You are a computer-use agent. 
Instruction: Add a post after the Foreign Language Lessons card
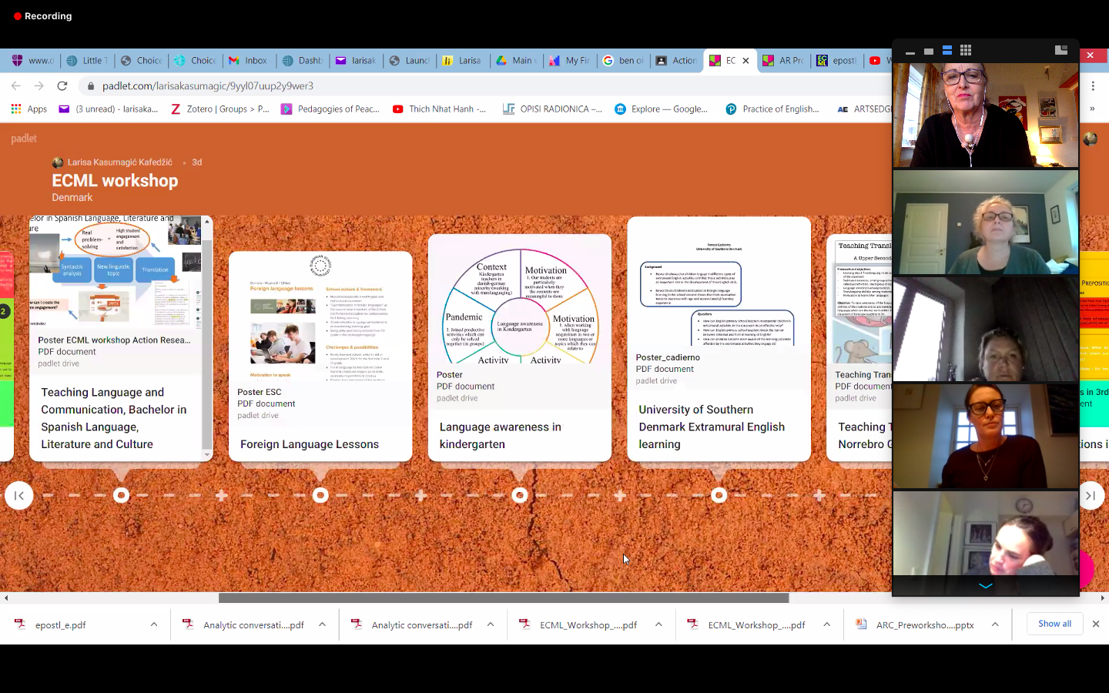[x=420, y=496]
